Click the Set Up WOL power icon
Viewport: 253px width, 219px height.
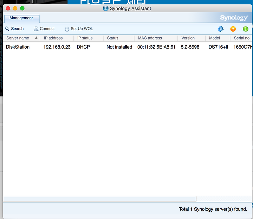click(x=67, y=29)
